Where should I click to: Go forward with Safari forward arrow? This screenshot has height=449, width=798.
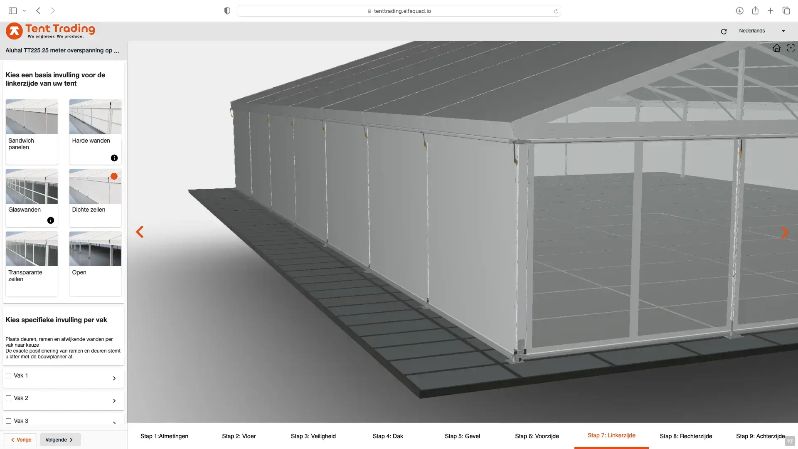coord(53,11)
